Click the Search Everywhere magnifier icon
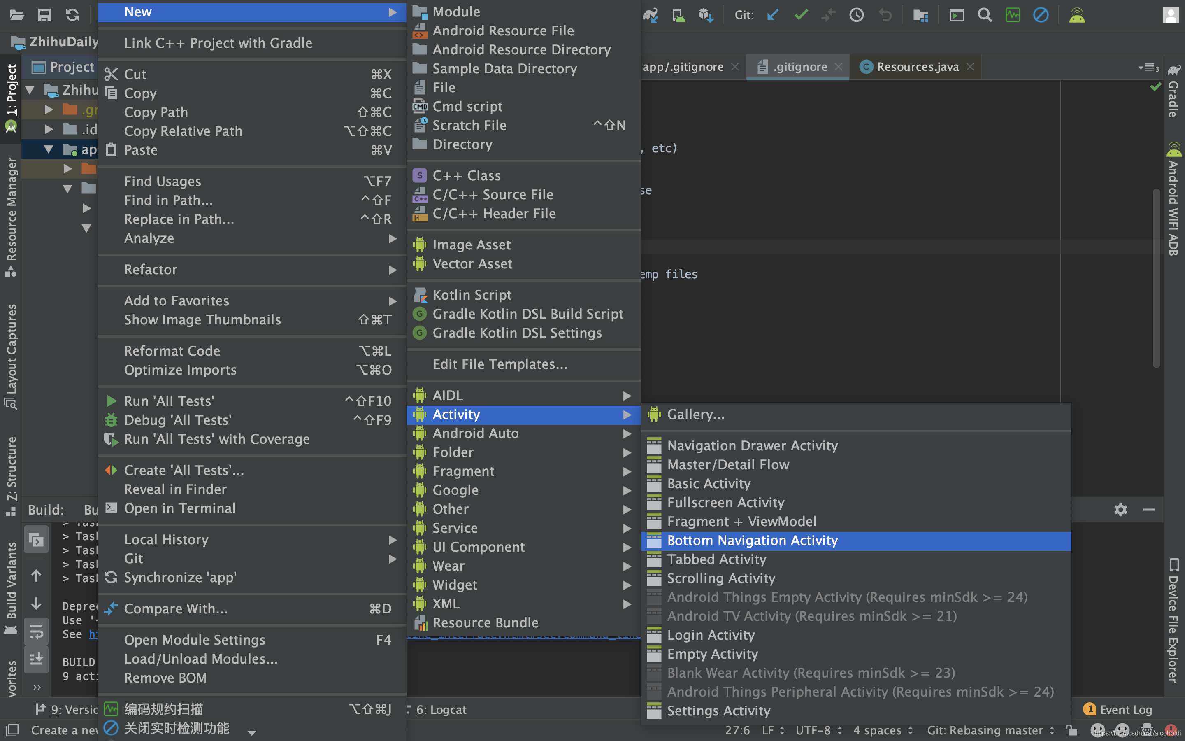1185x741 pixels. click(x=985, y=15)
